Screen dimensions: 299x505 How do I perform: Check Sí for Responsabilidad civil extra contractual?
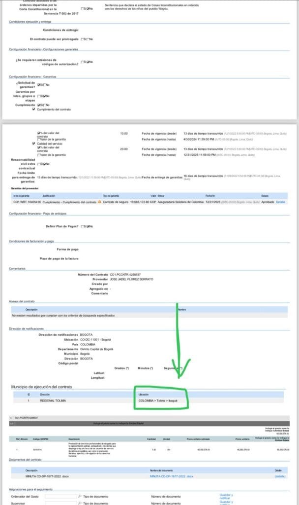(39, 164)
